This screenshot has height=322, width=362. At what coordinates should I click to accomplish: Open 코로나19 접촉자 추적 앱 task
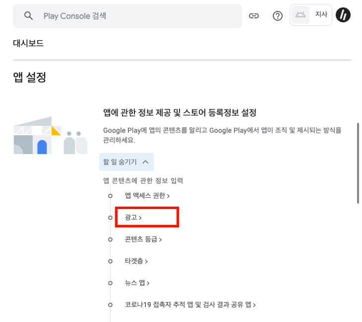190,305
